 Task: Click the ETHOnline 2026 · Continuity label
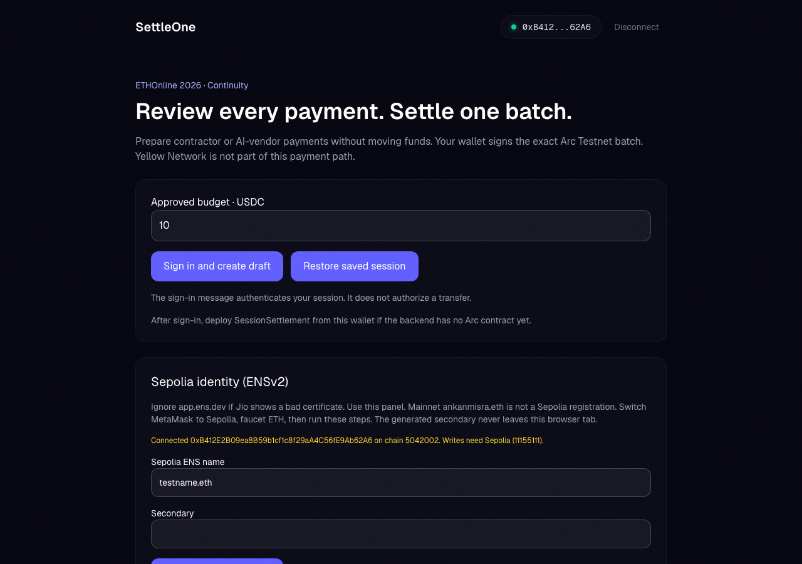tap(192, 85)
